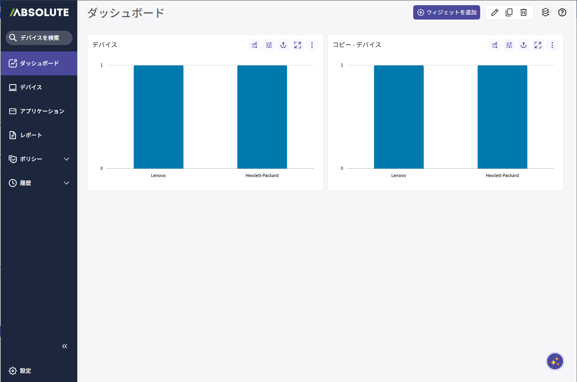Click the デバイスを検索 search field
The image size is (577, 382).
pyautogui.click(x=39, y=38)
